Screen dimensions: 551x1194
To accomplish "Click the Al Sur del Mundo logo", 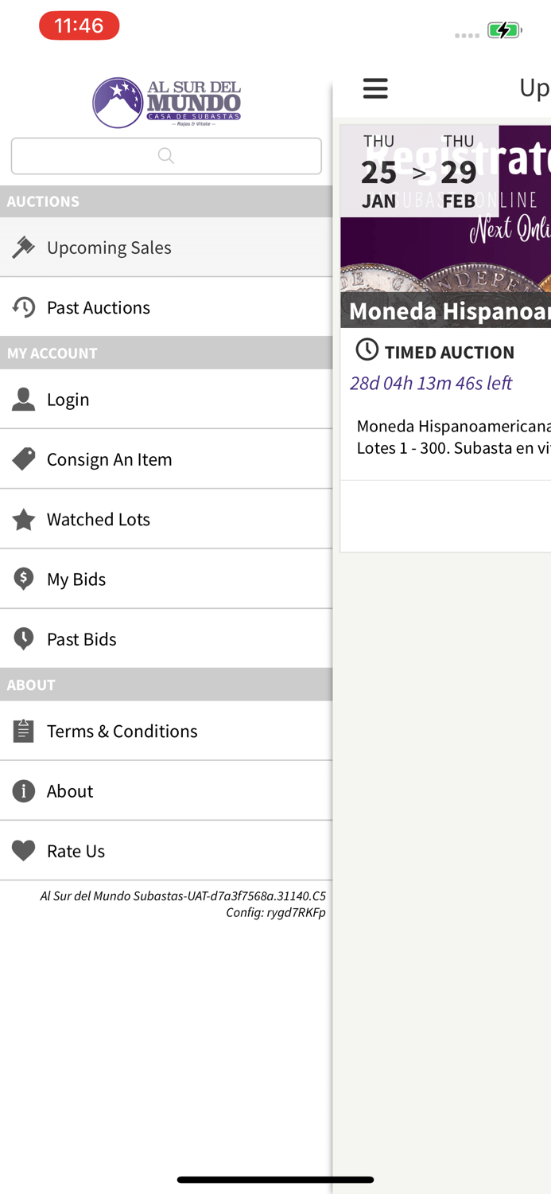I will 166,103.
